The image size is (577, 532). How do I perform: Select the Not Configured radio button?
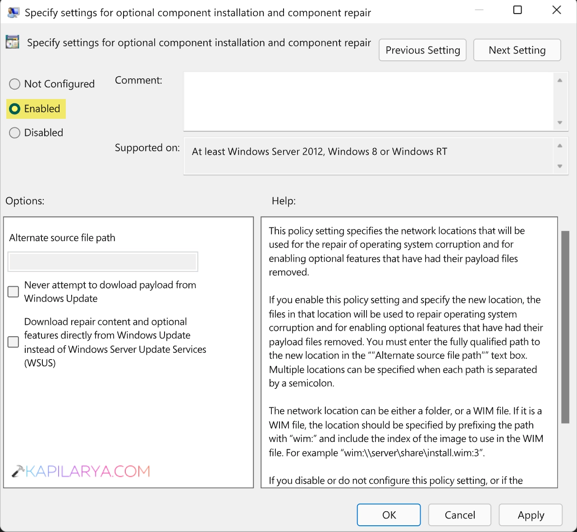click(x=15, y=84)
